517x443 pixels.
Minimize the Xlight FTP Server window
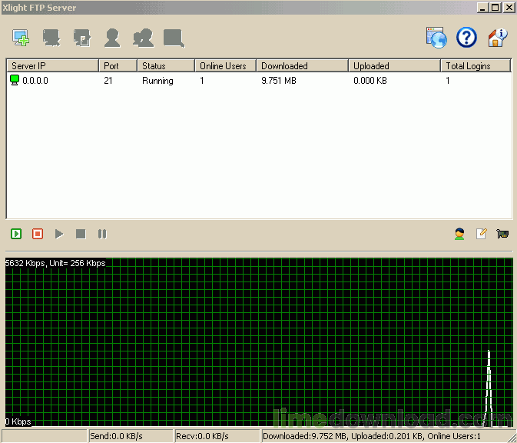(482, 8)
